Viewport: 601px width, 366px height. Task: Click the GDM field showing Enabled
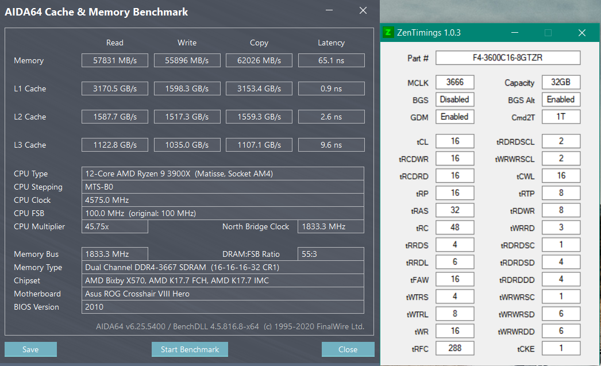point(455,117)
